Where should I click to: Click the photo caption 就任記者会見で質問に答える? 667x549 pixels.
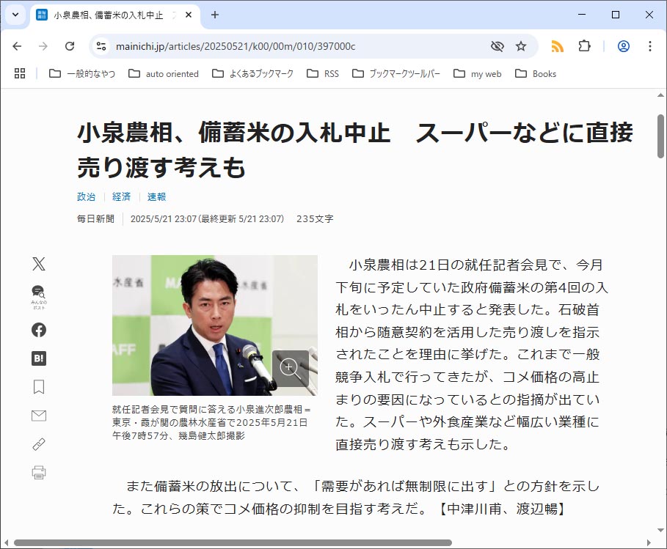pos(211,422)
